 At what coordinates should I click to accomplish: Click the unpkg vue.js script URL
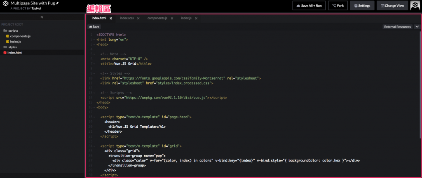167,98
